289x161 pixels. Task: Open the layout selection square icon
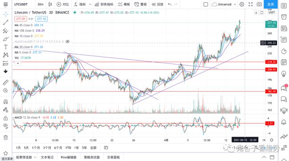[x=206, y=4]
